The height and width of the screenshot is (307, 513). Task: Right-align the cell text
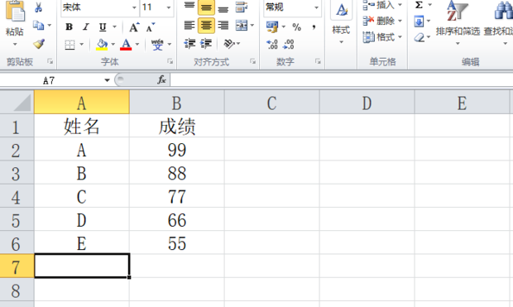pyautogui.click(x=223, y=26)
